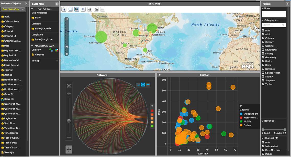
Task: Toggle Category (All) checkbox
Action: pyautogui.click(x=263, y=30)
